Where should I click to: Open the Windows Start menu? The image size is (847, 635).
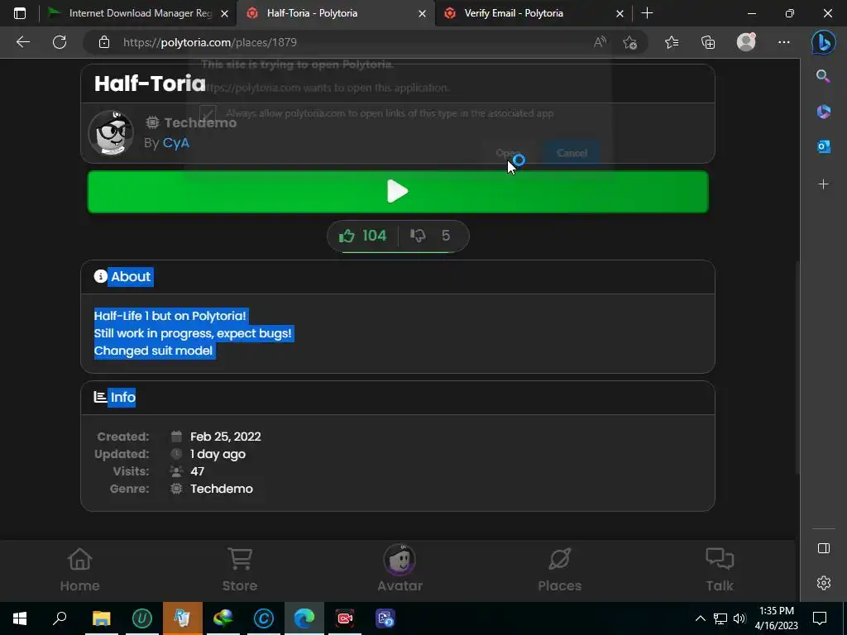[x=20, y=618]
